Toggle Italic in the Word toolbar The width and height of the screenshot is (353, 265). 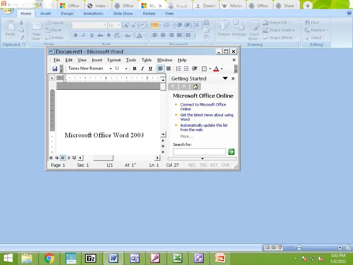(142, 69)
